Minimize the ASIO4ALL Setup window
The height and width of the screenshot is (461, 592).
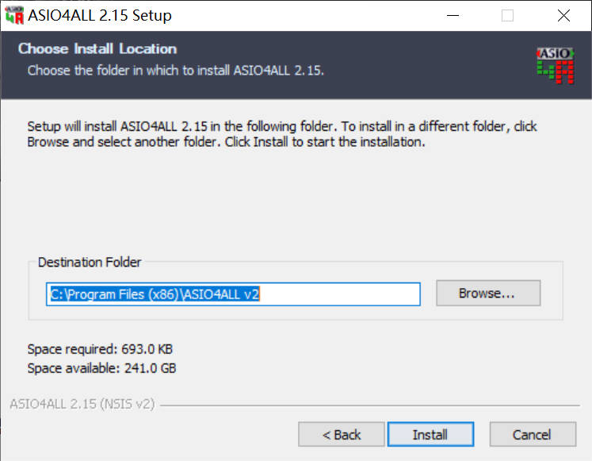tap(452, 15)
